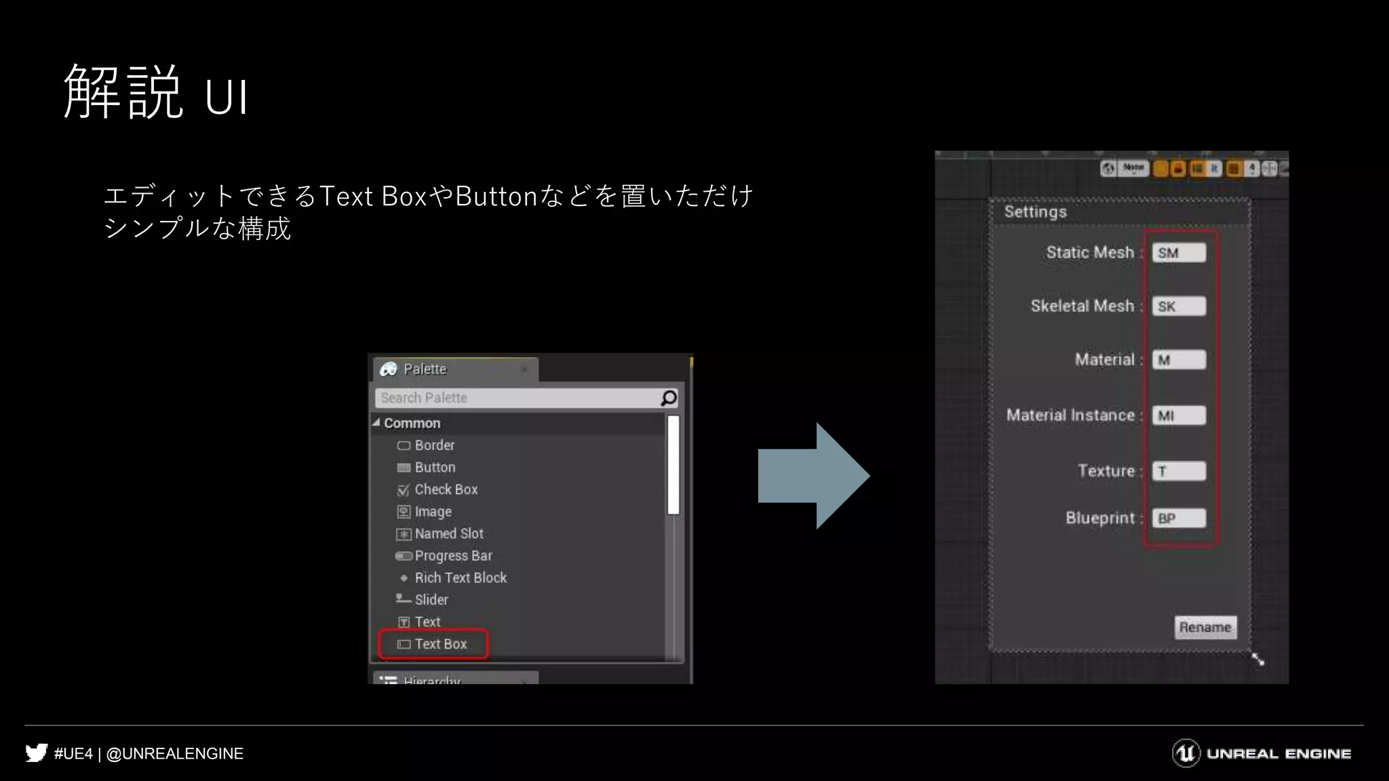1389x781 pixels.
Task: Pick the Button widget from Palette
Action: pyautogui.click(x=426, y=468)
